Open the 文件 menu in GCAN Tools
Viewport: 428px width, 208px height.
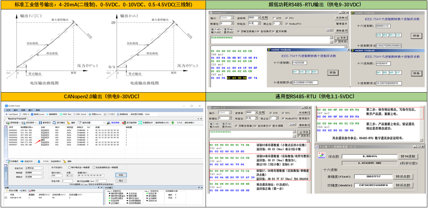coord(8,109)
